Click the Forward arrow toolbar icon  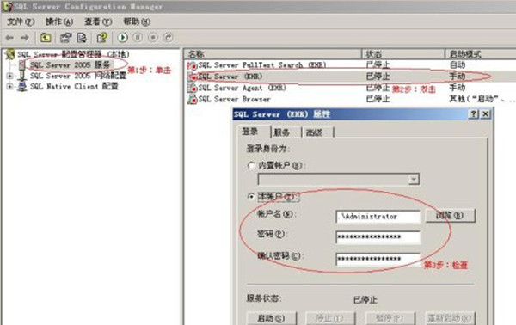tap(25, 38)
